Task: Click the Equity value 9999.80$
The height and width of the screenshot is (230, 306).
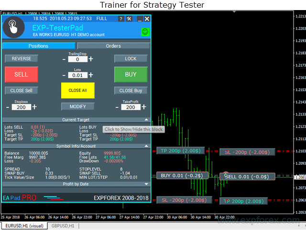Action: tap(112, 153)
